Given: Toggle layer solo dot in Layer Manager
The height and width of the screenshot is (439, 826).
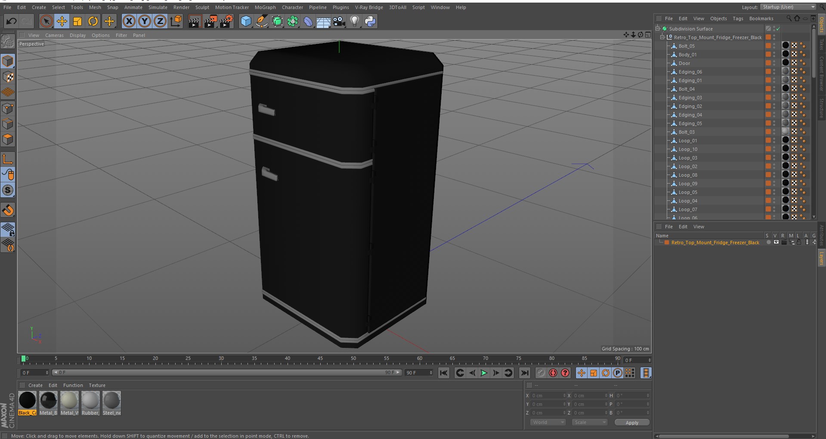Looking at the screenshot, I should tap(768, 243).
